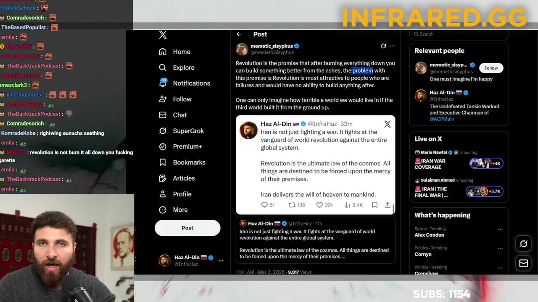
Task: Click the 9,817 Views count
Action: point(300,272)
